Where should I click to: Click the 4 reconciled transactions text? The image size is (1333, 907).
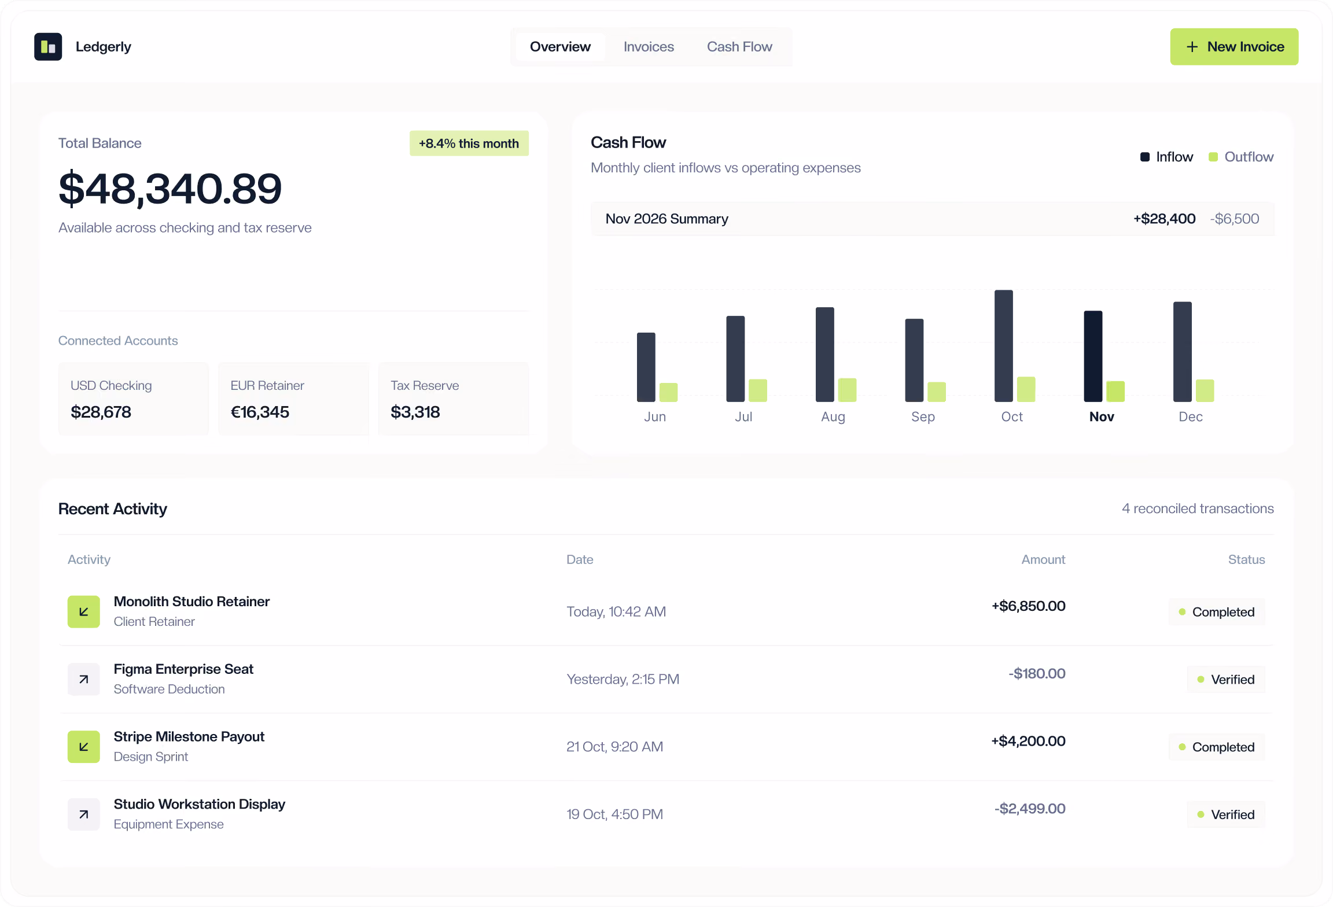1198,509
